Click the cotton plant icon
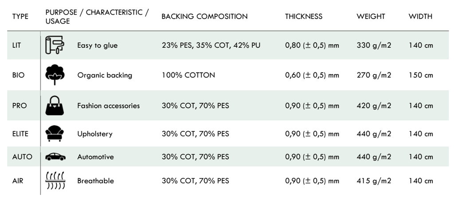The height and width of the screenshot is (199, 454). tap(55, 75)
